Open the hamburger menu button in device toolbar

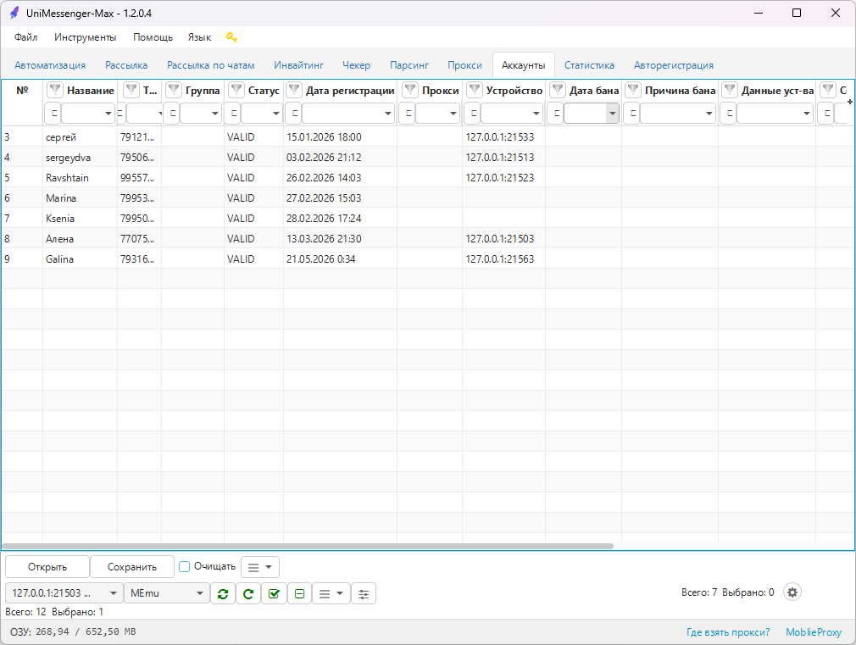coord(331,593)
